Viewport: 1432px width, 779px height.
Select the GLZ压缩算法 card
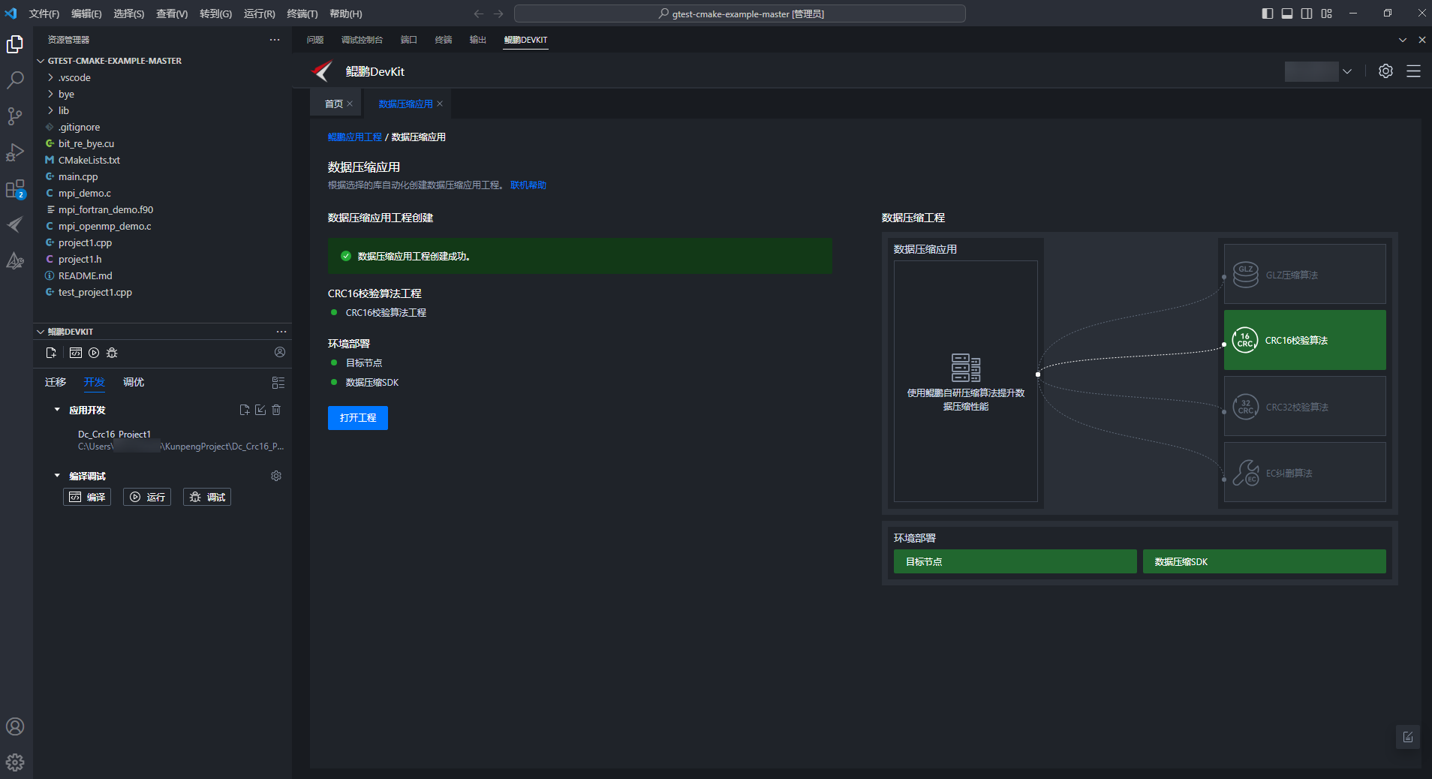(1304, 274)
